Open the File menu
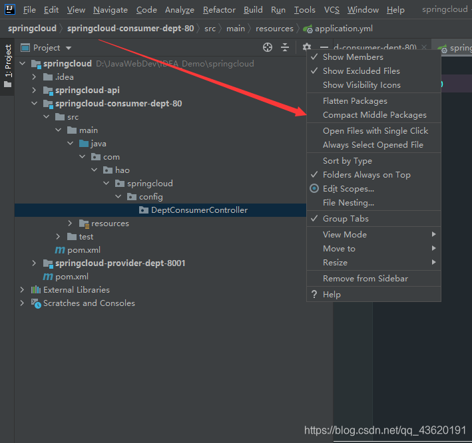This screenshot has height=443, width=472. tap(29, 10)
